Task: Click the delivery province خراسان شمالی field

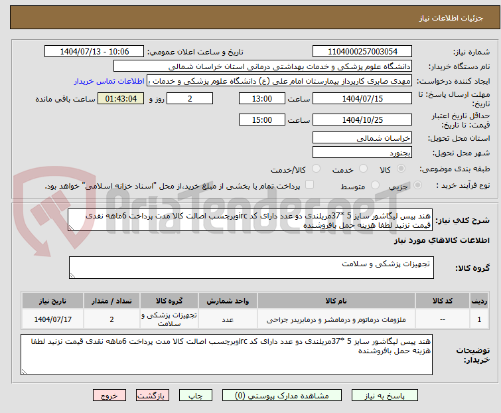Action: (x=362, y=137)
